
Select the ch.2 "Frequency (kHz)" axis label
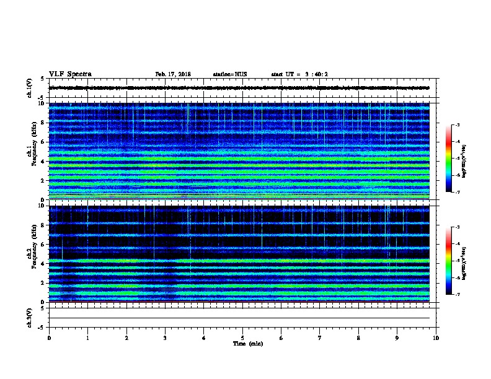(x=34, y=246)
